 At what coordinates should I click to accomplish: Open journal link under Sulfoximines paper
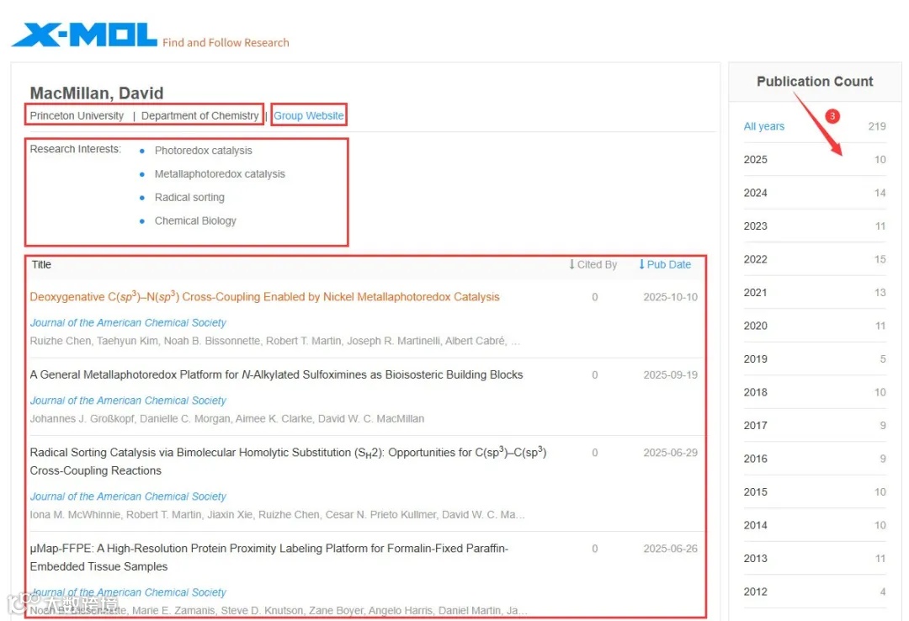pyautogui.click(x=128, y=400)
